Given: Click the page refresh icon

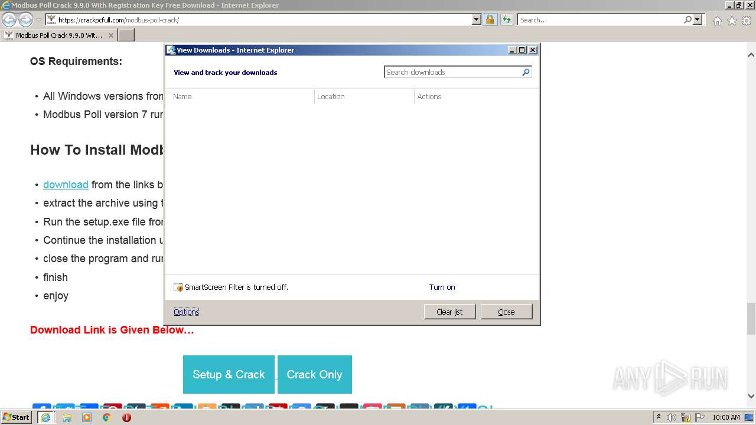Looking at the screenshot, I should (506, 19).
